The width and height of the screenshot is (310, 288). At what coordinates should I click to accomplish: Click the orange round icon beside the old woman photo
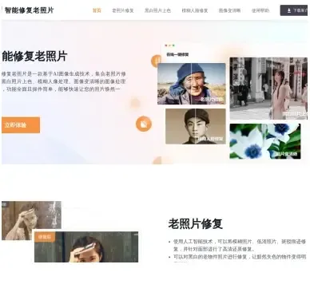click(x=157, y=61)
